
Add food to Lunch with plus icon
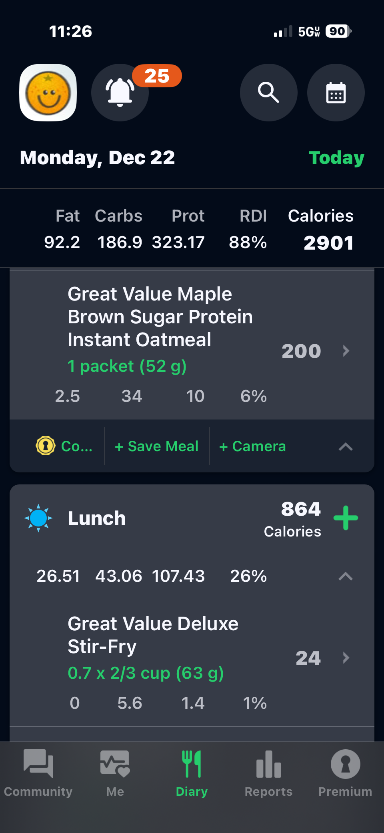click(x=346, y=518)
